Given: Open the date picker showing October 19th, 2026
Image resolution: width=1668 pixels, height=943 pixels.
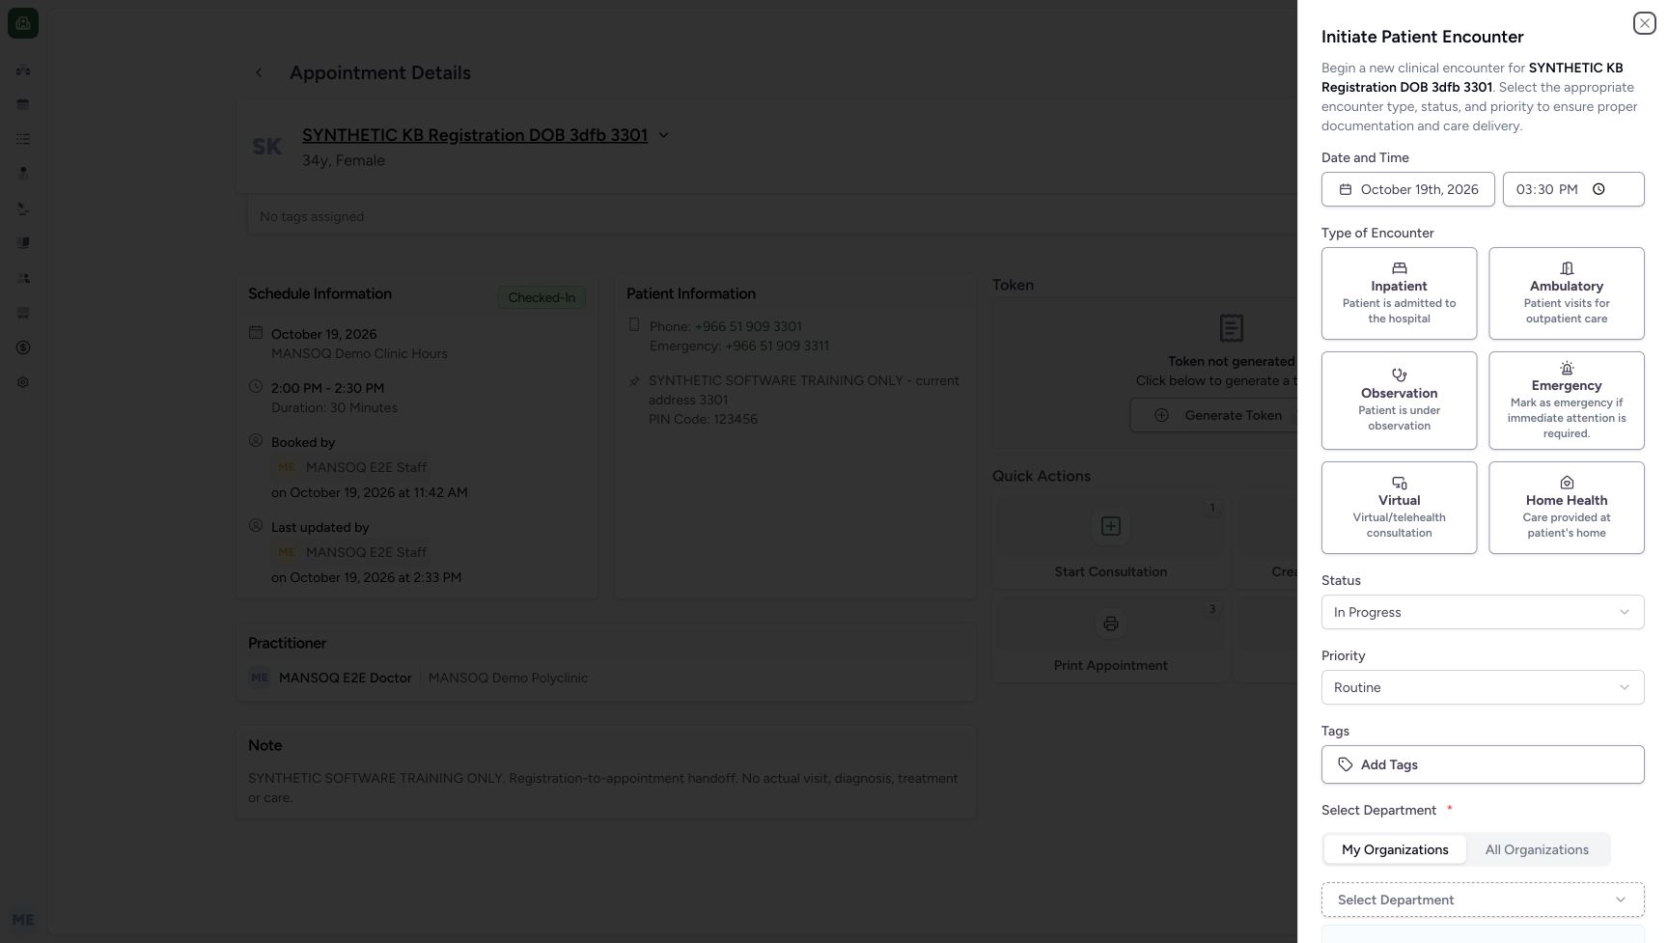Looking at the screenshot, I should pyautogui.click(x=1407, y=189).
